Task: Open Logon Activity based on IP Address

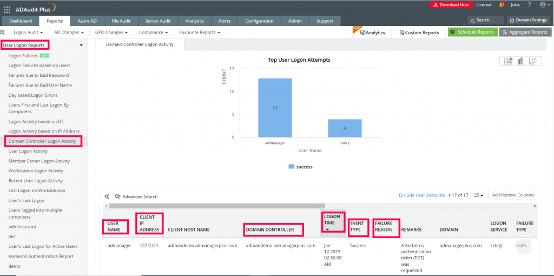Action: click(x=44, y=131)
